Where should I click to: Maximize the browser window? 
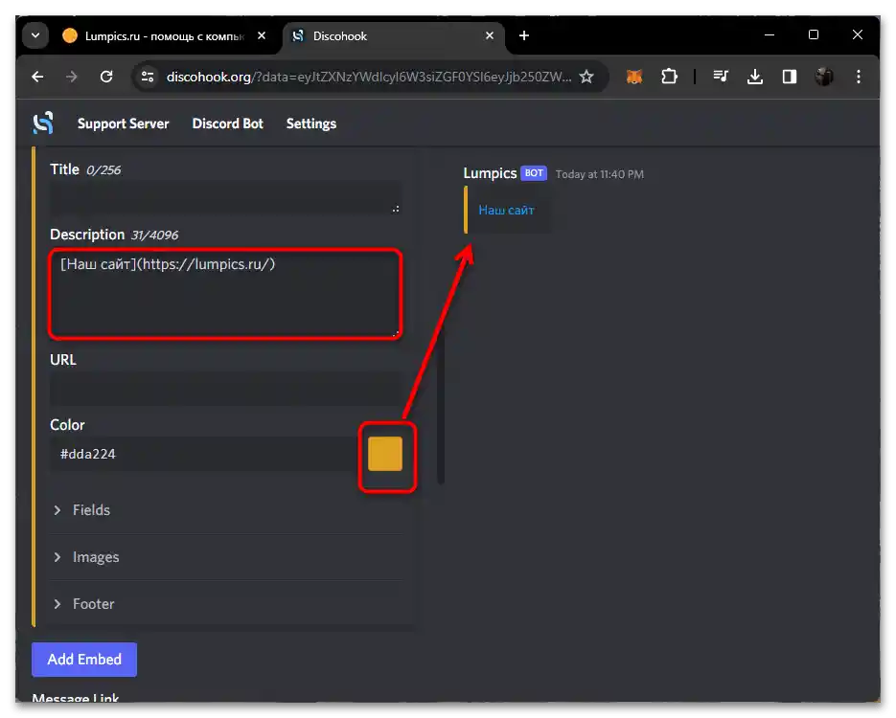coord(814,34)
